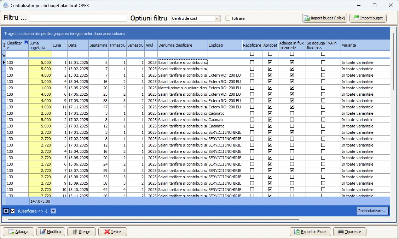
Task: Click the Import buget (.xlsx) button
Action: click(324, 18)
